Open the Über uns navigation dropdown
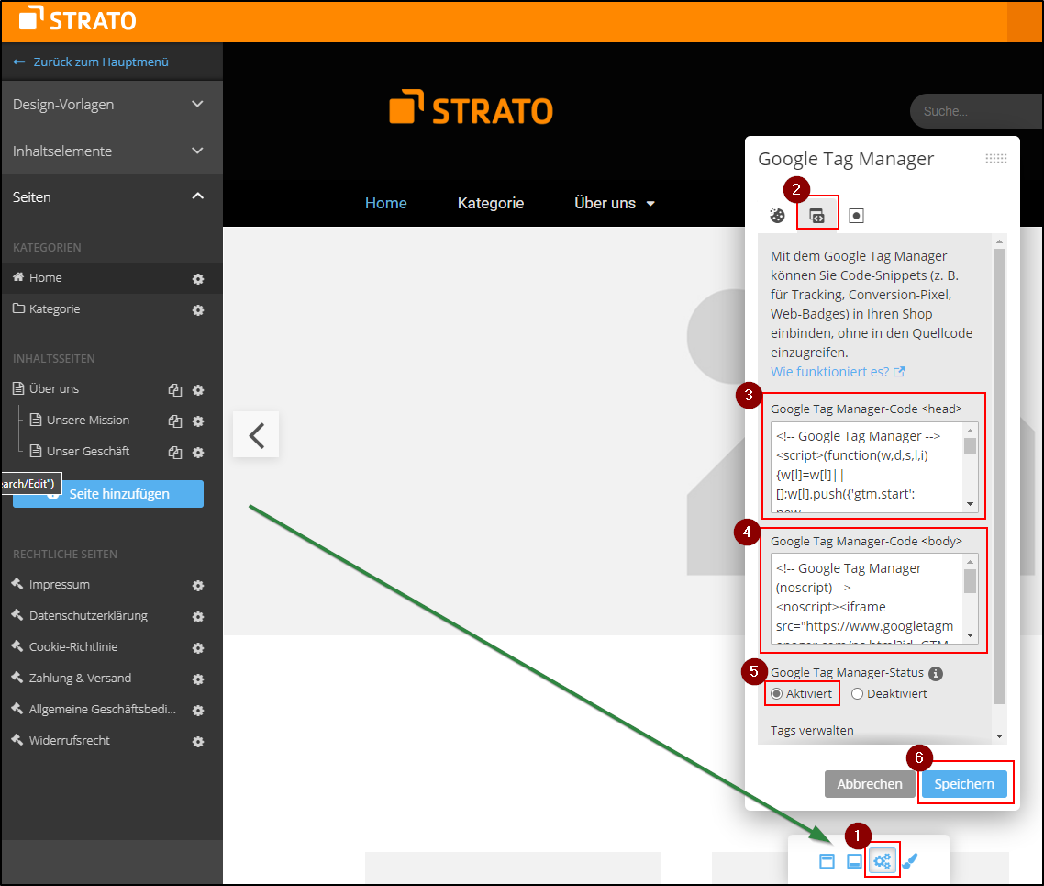 pos(615,203)
